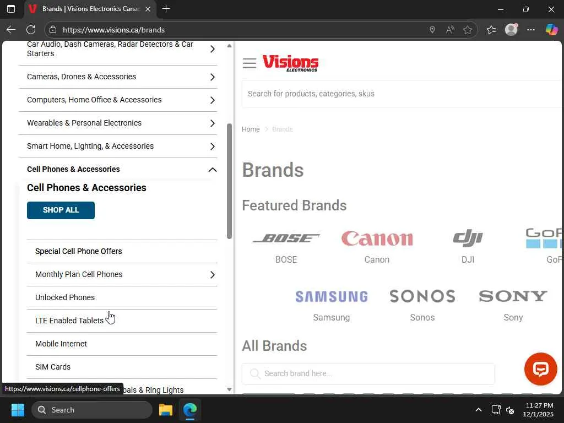Open the browser Settings and more menu
This screenshot has height=423, width=564.
click(x=531, y=30)
